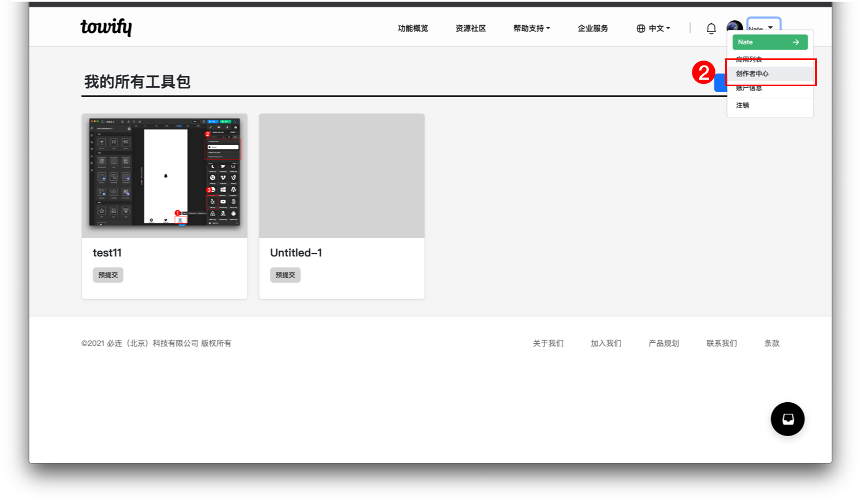
Task: Open the 产品规划 footer link
Action: tap(664, 343)
